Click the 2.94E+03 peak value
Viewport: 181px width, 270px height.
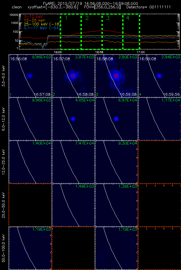(171, 57)
